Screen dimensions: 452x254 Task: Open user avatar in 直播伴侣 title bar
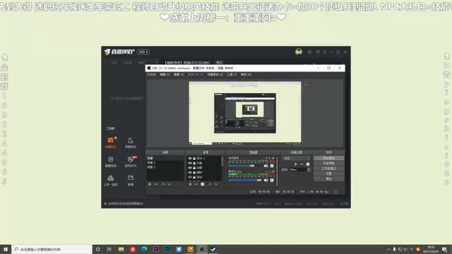coord(299,52)
